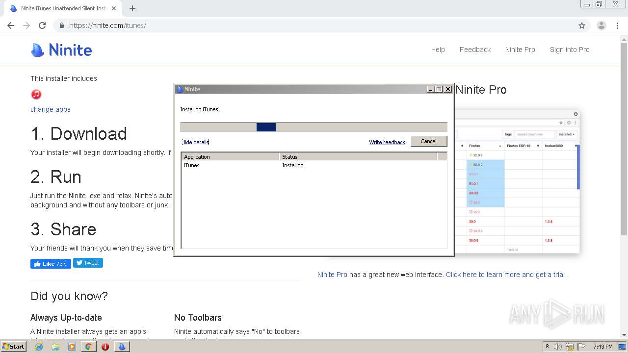The height and width of the screenshot is (353, 628).
Task: Click the installation progress bar
Action: (x=314, y=127)
